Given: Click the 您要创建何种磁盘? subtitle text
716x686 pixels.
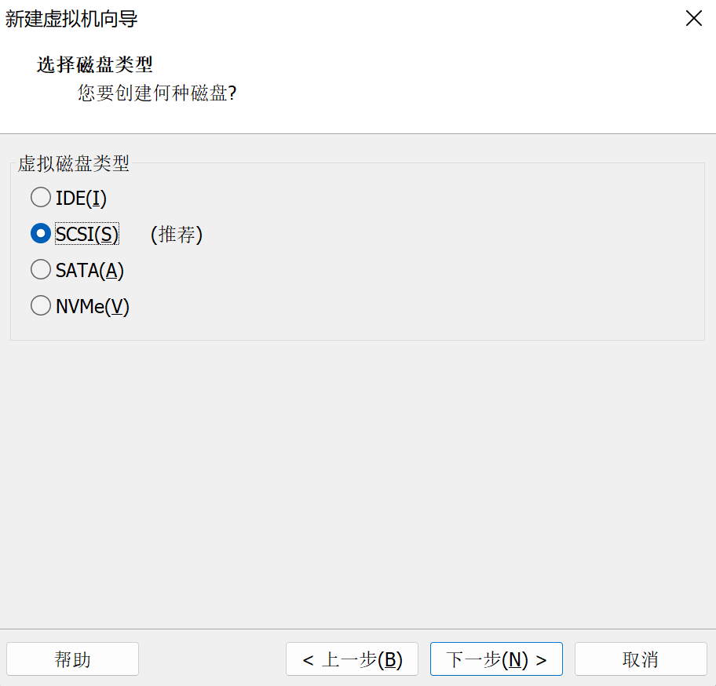Looking at the screenshot, I should (157, 93).
